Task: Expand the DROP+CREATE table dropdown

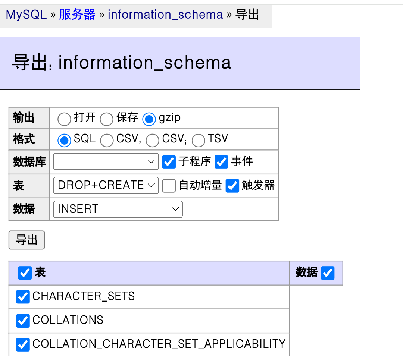Action: (x=106, y=185)
